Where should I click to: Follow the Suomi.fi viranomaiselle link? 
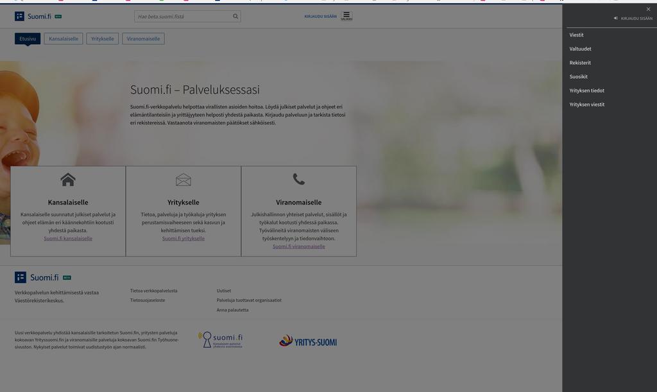pos(299,246)
